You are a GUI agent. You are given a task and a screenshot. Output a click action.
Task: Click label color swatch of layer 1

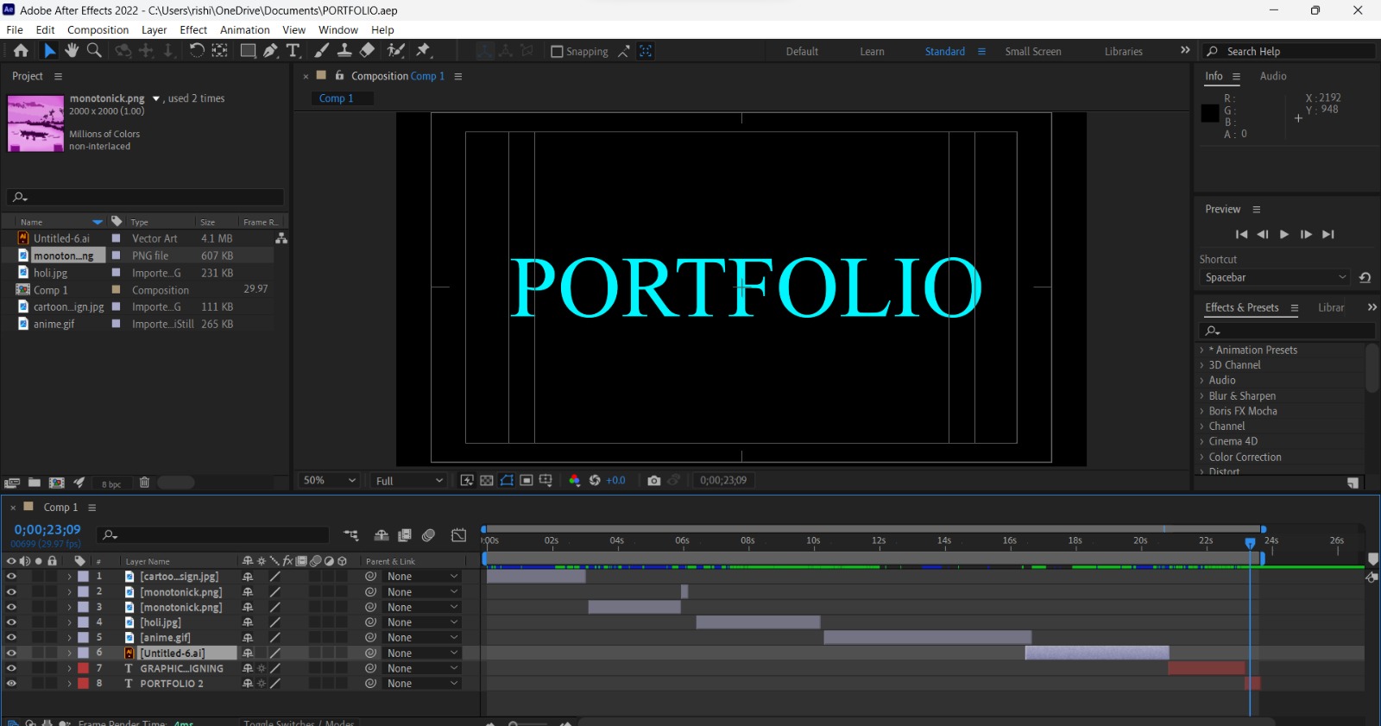[x=84, y=577]
